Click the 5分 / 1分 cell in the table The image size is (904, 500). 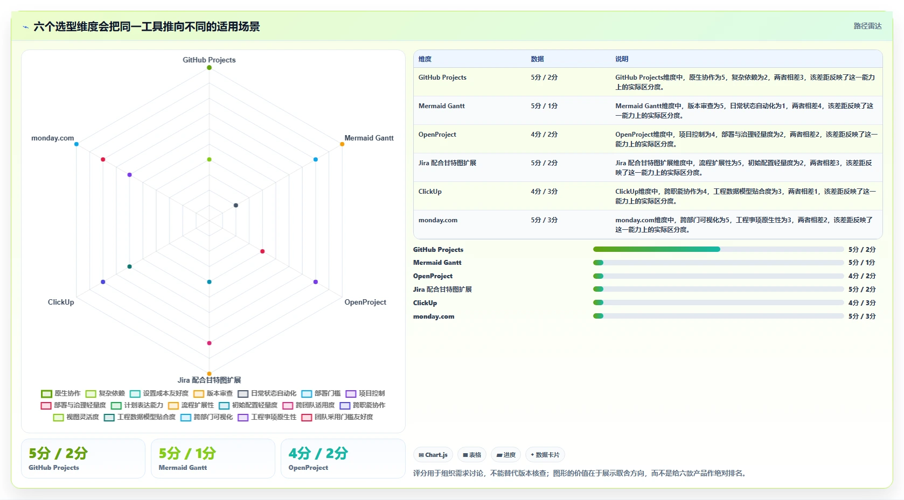(x=544, y=106)
